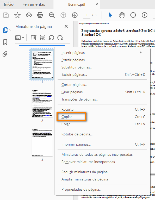This screenshot has height=200, width=155.
Task: Delete pages using the trash icon
Action: [34, 37]
